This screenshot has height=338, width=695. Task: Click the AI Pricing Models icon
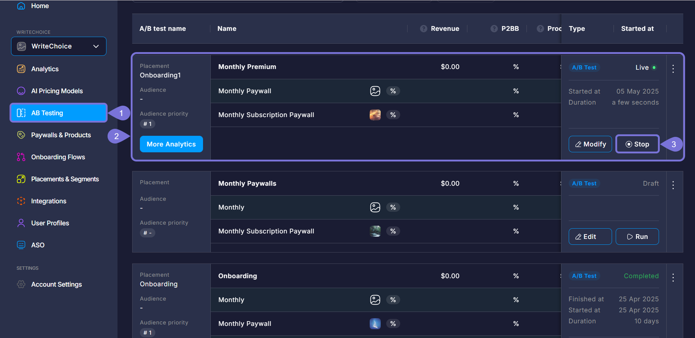pos(21,91)
